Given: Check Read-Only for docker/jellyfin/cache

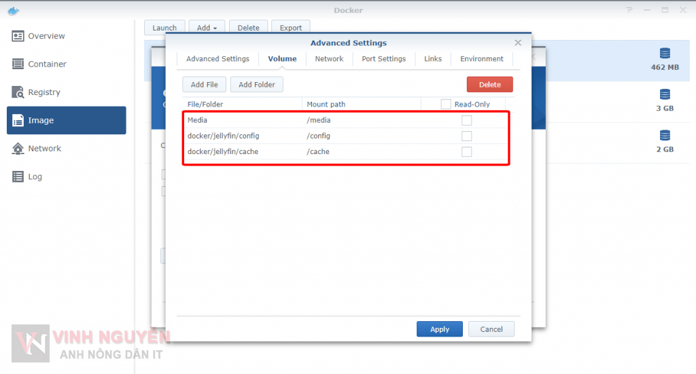Looking at the screenshot, I should [x=466, y=151].
